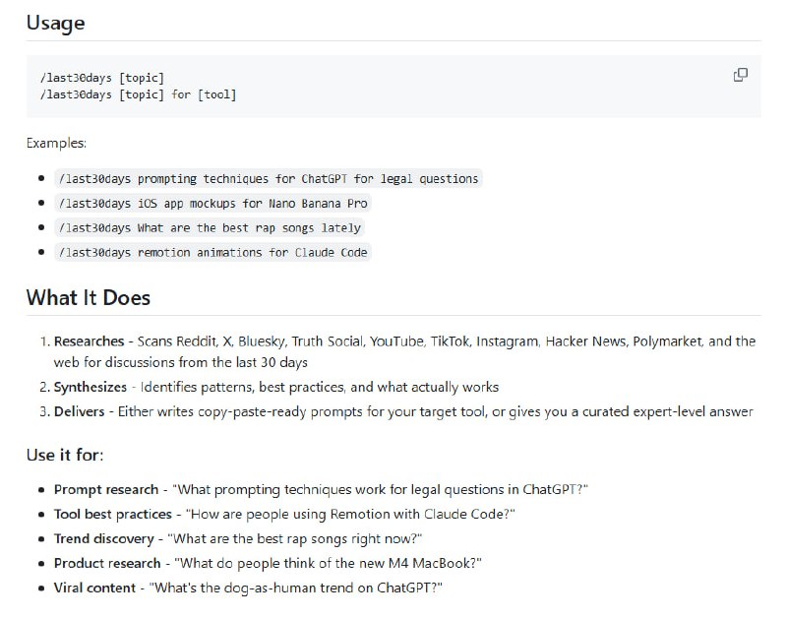Click the remotion animations Claude Code example
Image resolution: width=787 pixels, height=619 pixels.
pyautogui.click(x=213, y=252)
